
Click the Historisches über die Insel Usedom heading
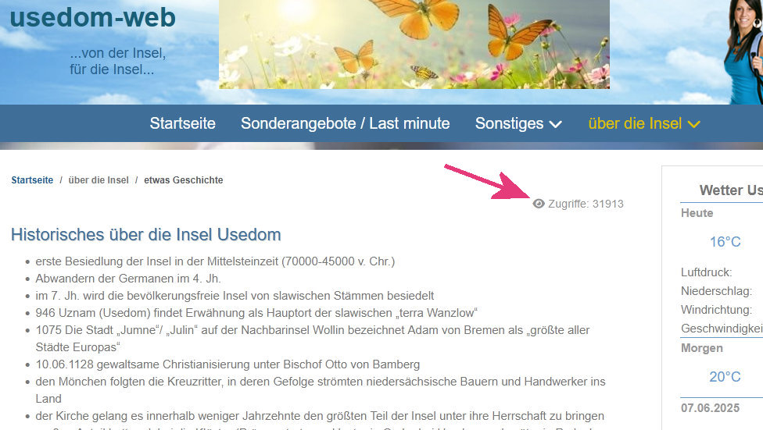(146, 235)
